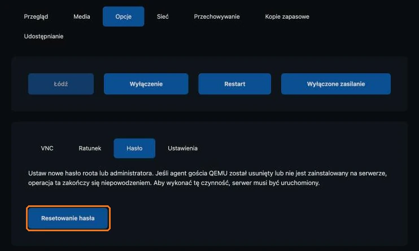The height and width of the screenshot is (251, 419).
Task: Click the Restart button
Action: pyautogui.click(x=234, y=84)
